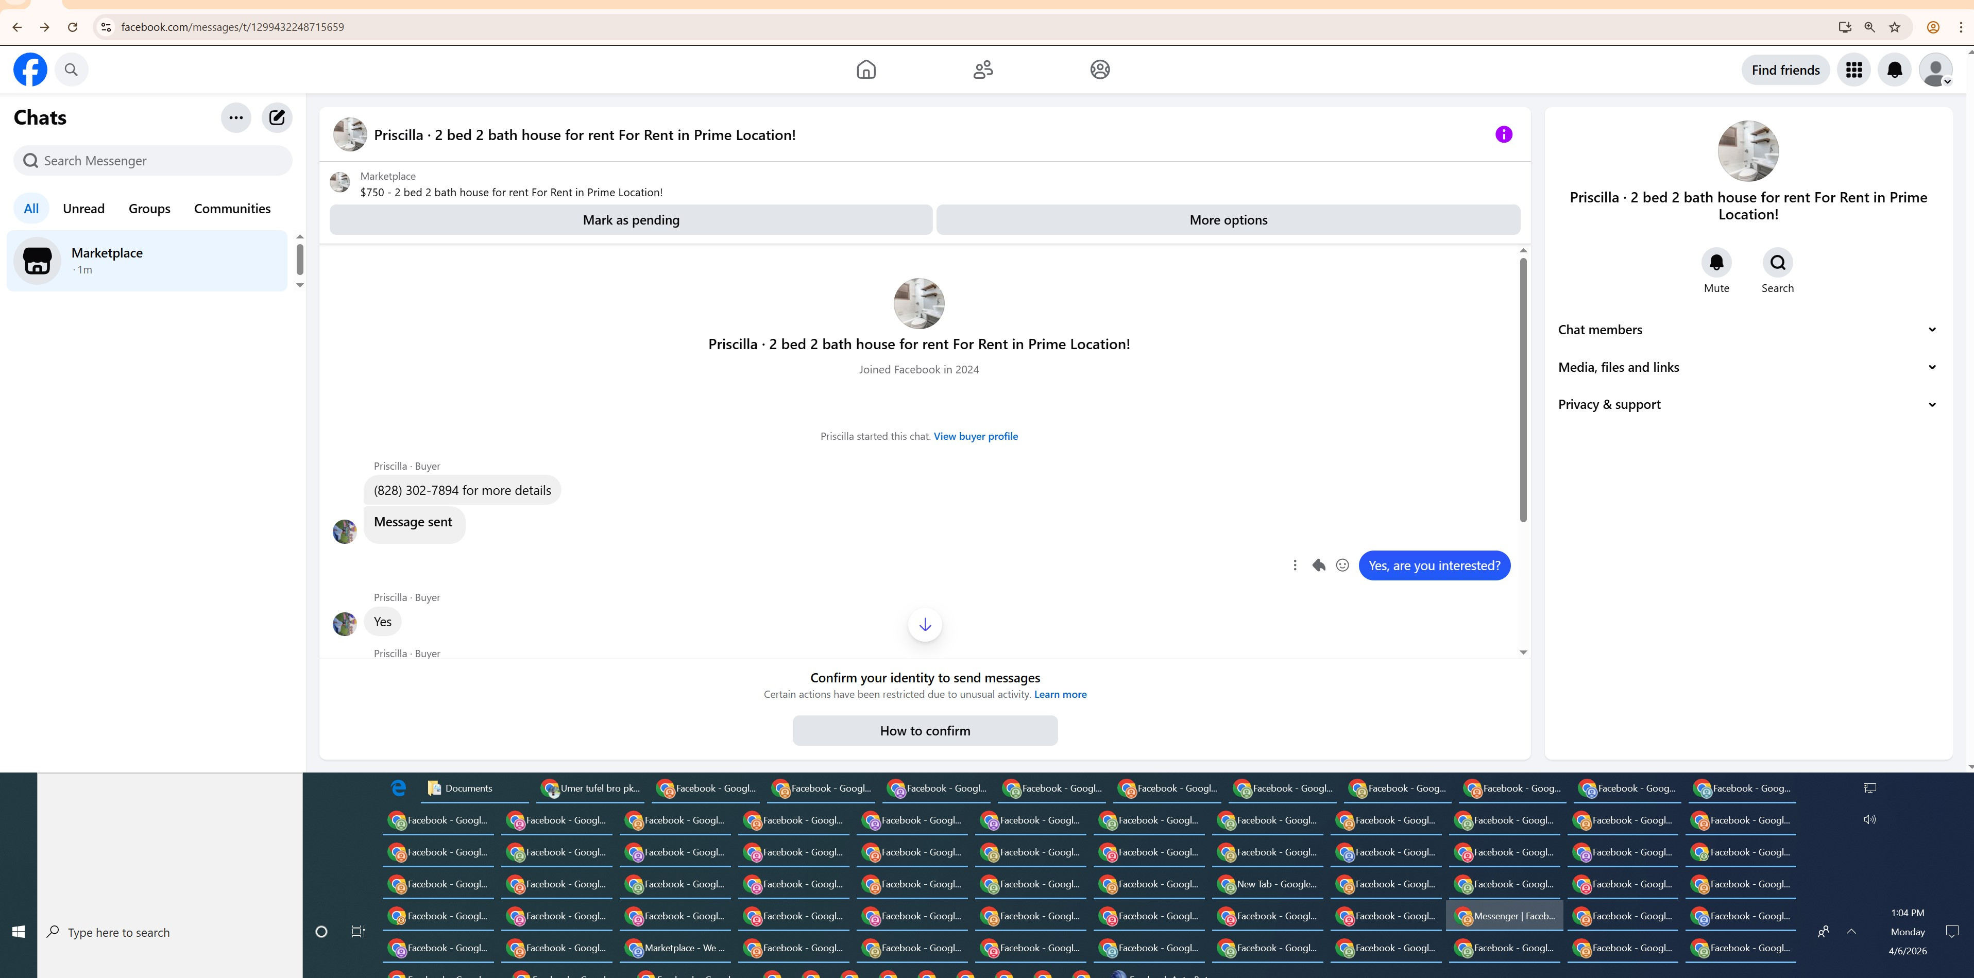Viewport: 1974px width, 978px height.
Task: Open the Windows Start menu
Action: [19, 931]
